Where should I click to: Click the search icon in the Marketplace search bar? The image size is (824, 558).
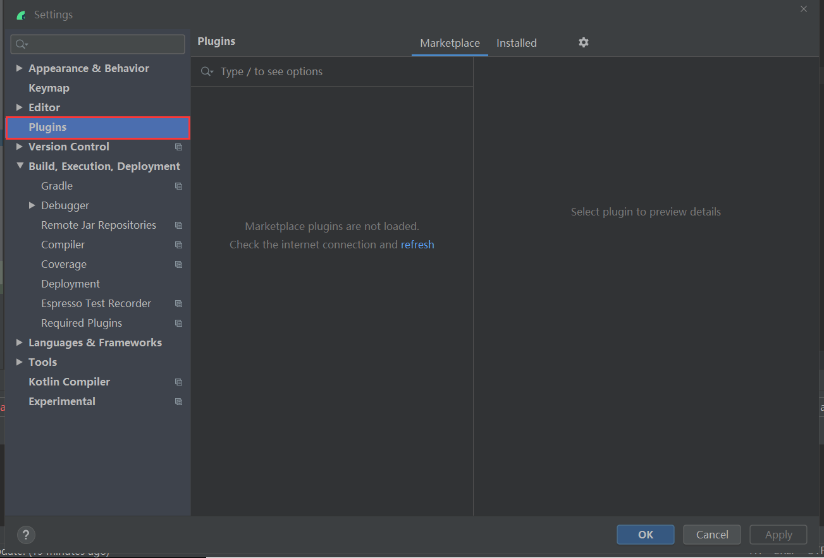206,71
